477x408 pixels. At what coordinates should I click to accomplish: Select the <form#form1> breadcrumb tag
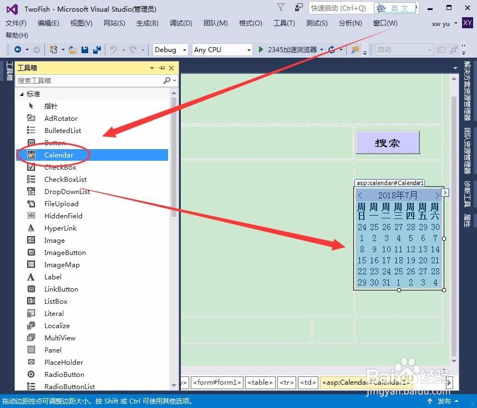[x=217, y=382]
